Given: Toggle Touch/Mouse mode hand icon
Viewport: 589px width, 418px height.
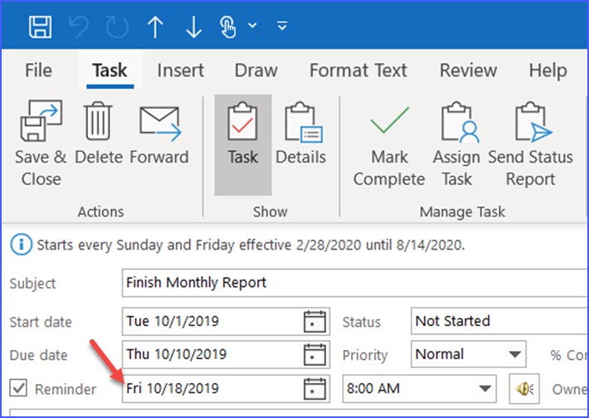Looking at the screenshot, I should coord(227,27).
